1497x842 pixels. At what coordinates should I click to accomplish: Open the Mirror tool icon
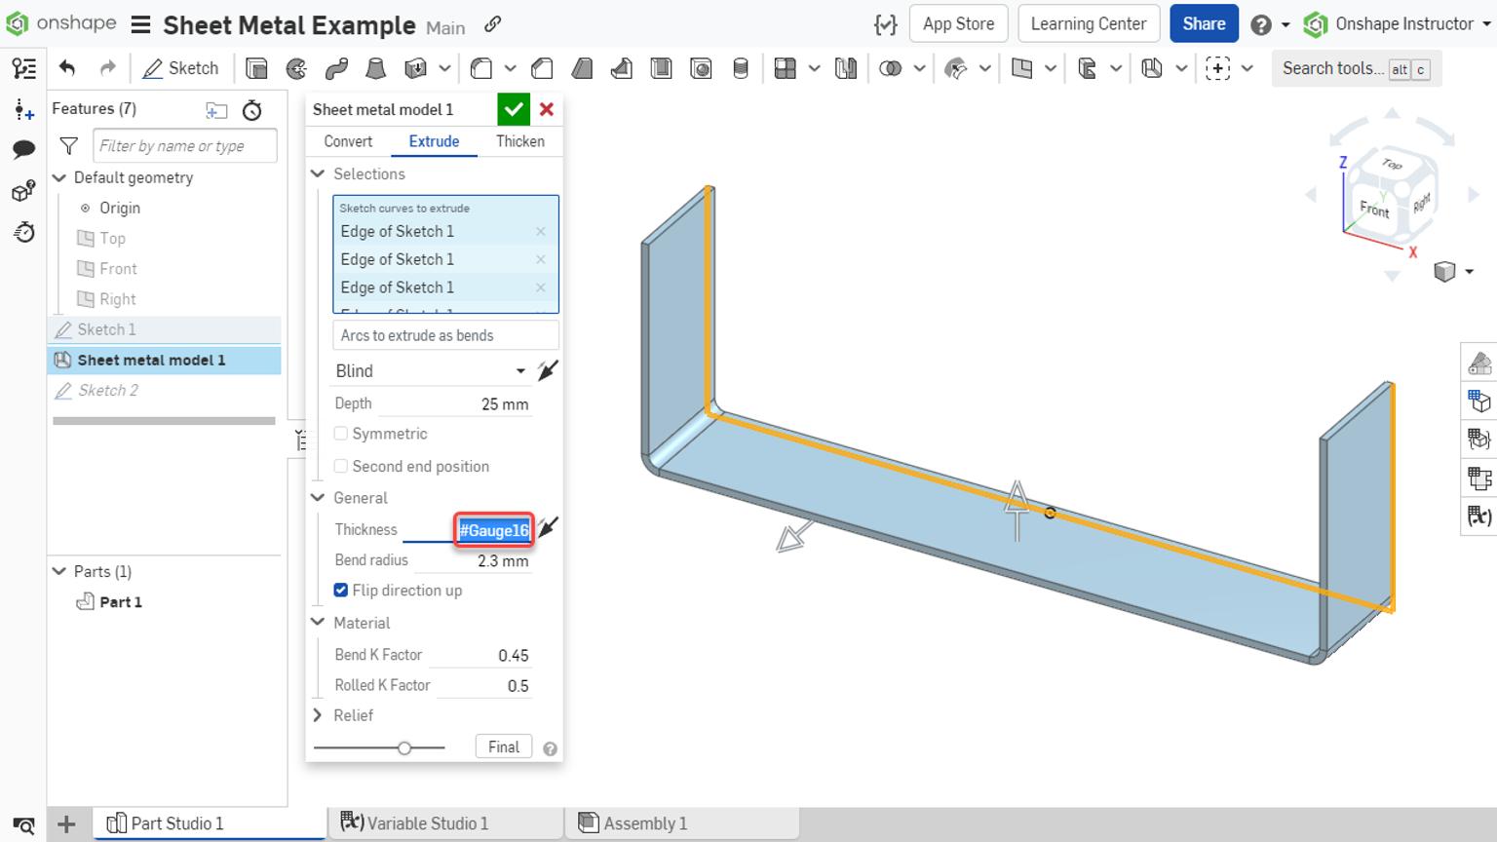click(844, 68)
